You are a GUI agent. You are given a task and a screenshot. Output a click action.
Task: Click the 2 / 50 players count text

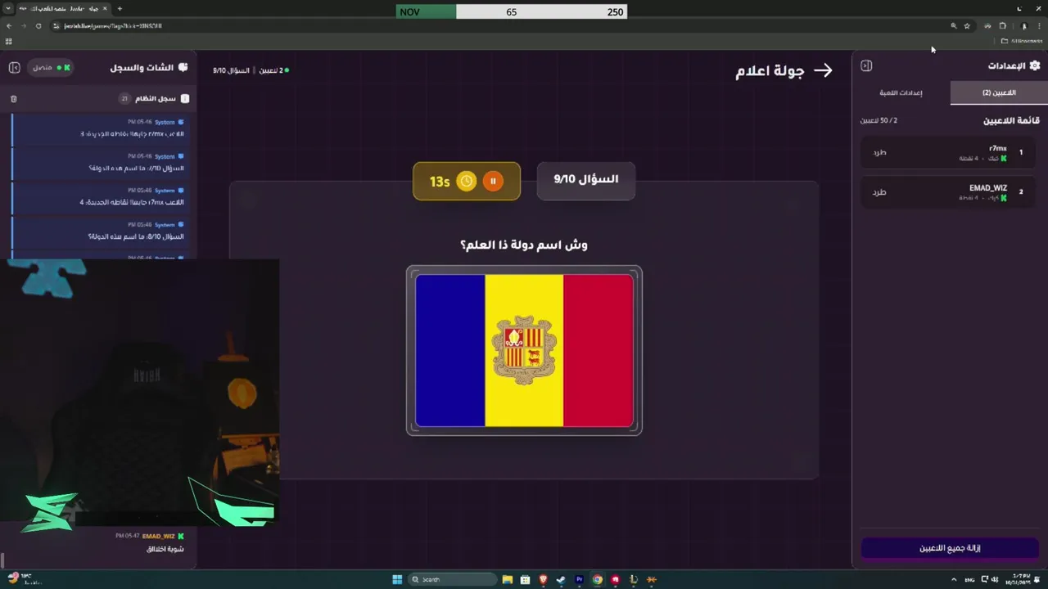point(879,120)
